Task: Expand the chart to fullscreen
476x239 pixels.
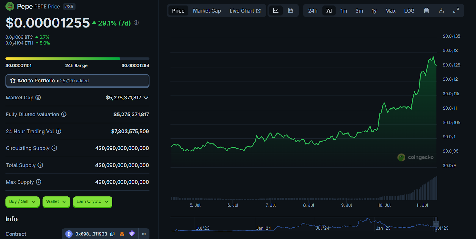Action: 456,11
